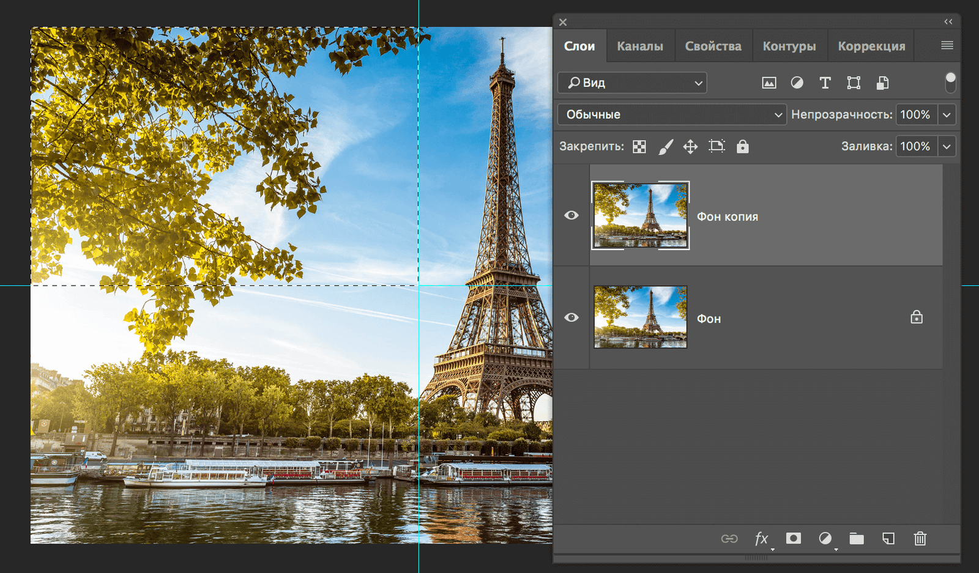Expand the Непрозрачность opacity slider arrow
This screenshot has width=979, height=573.
coord(947,114)
